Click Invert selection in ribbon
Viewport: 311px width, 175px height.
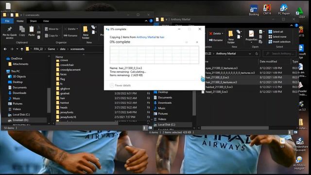coord(279,42)
